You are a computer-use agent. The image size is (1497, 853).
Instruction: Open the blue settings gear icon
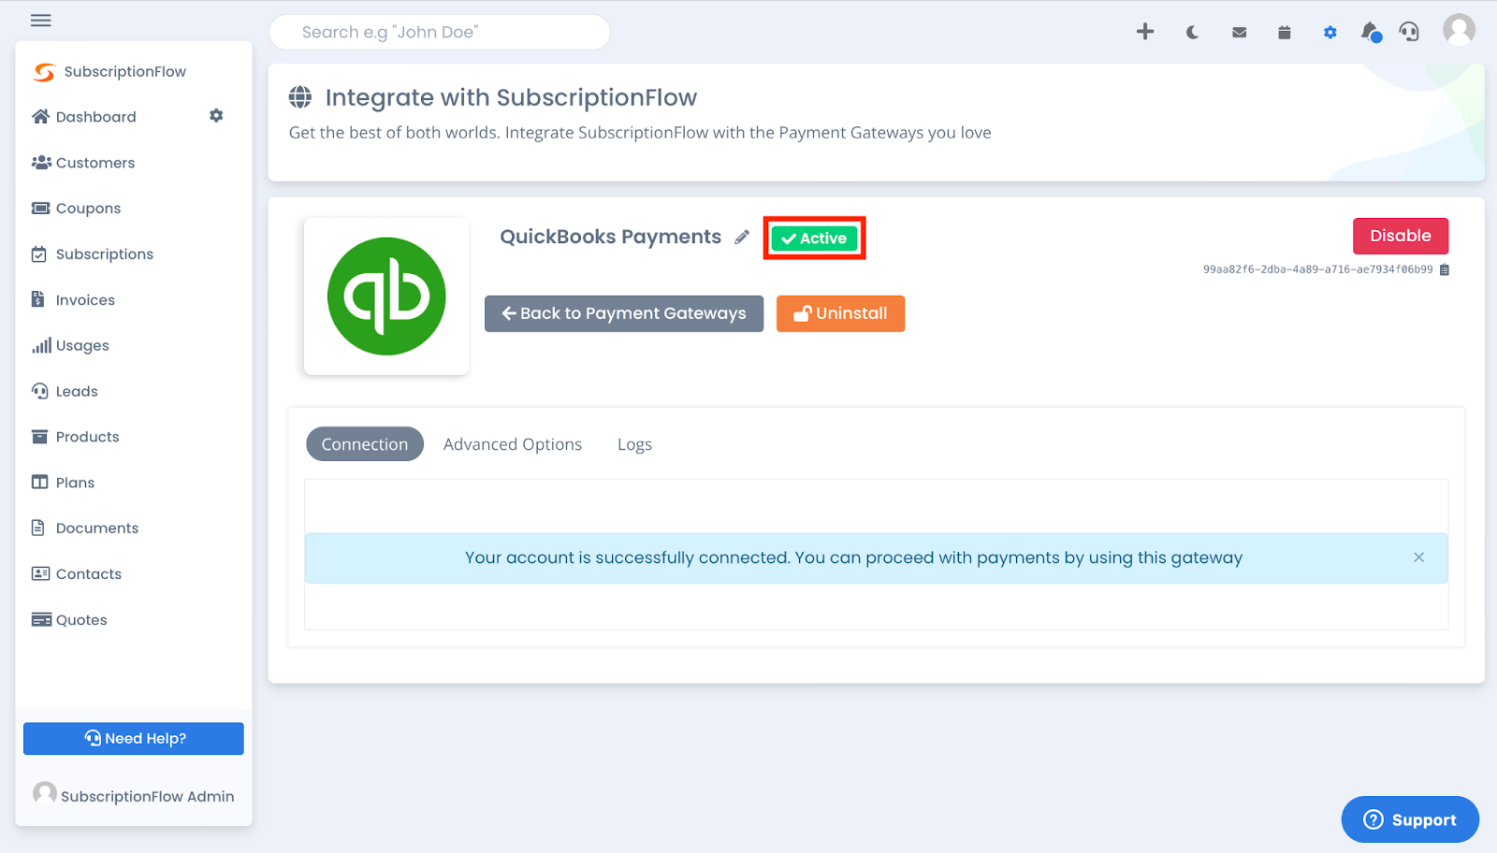point(1330,33)
